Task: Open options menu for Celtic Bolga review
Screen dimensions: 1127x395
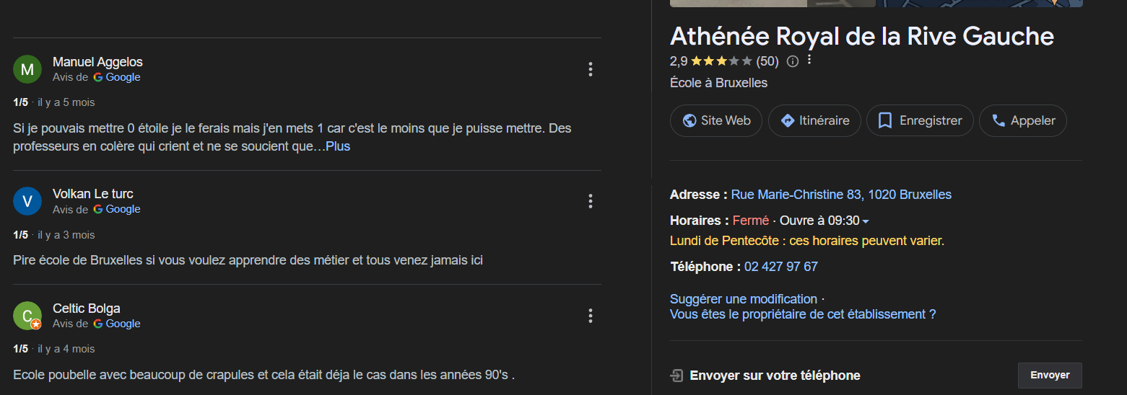Action: coord(591,316)
